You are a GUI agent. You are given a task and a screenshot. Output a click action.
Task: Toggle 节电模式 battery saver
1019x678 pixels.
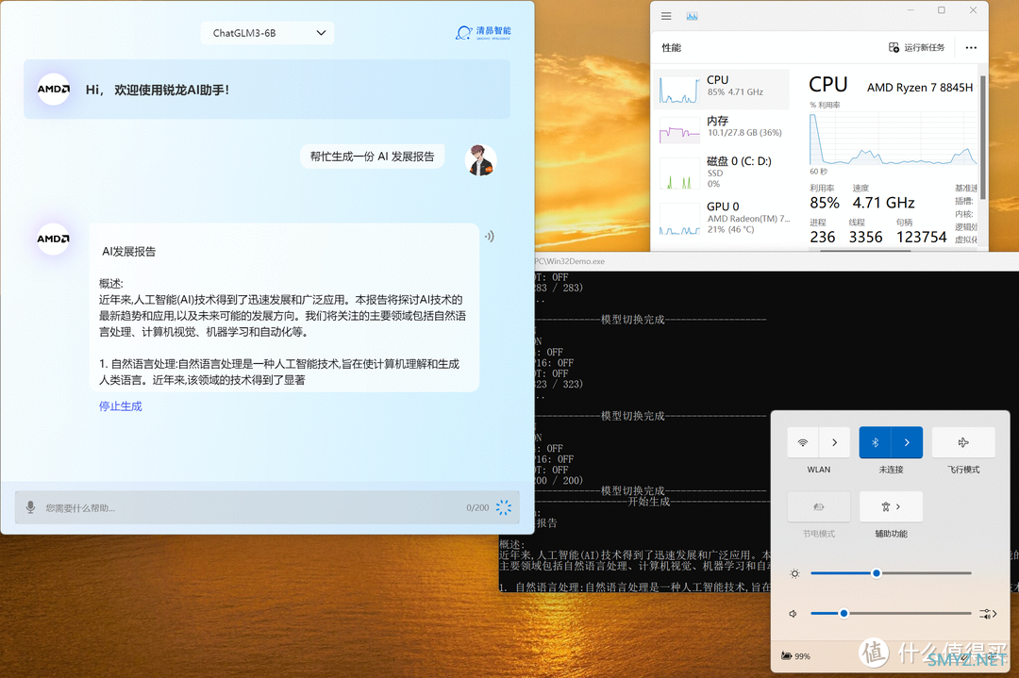click(819, 506)
